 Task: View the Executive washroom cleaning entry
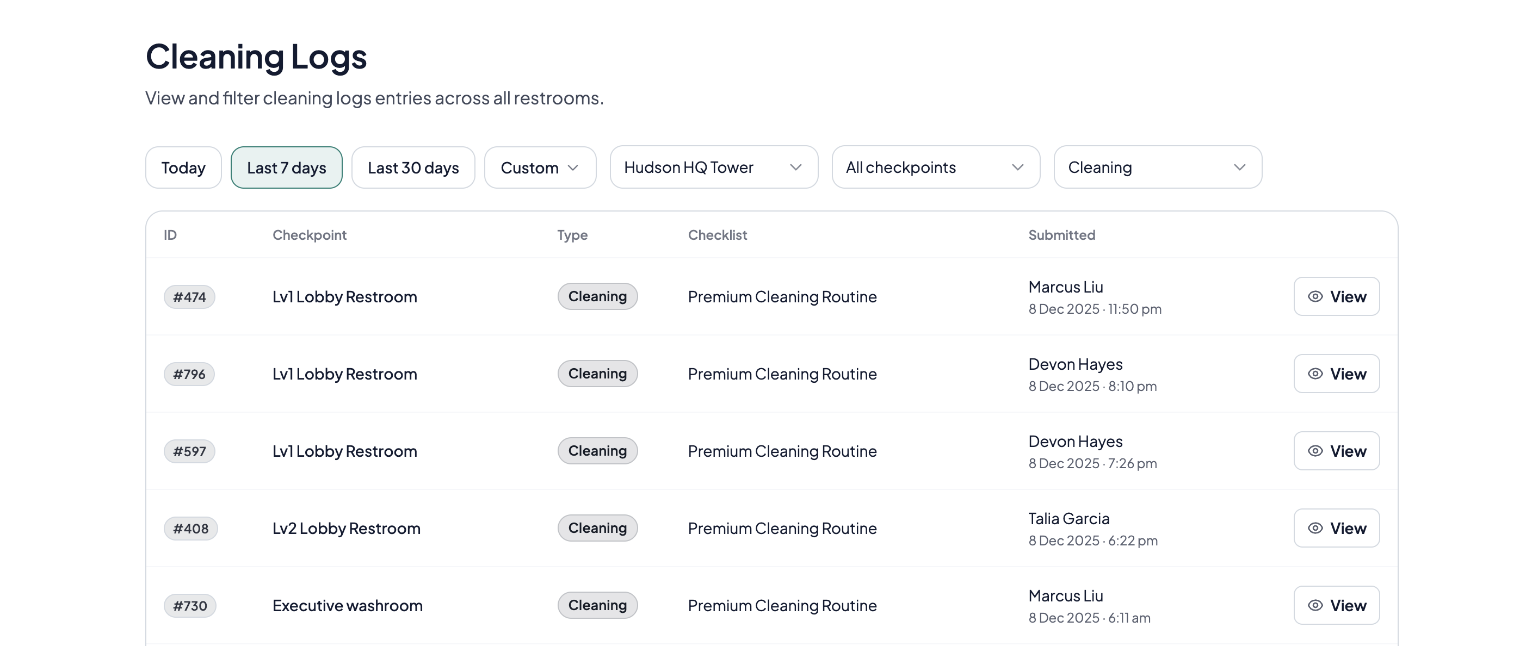click(x=1336, y=605)
